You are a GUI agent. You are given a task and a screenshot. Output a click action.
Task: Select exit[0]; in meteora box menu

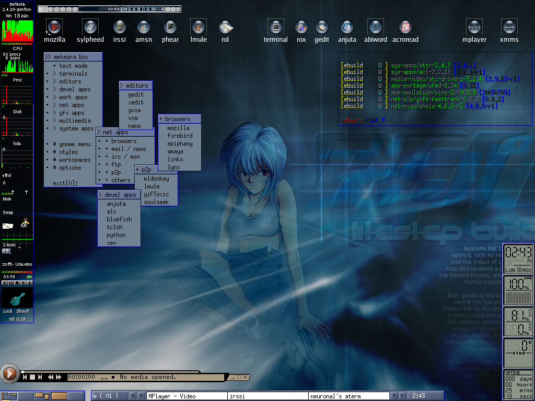pyautogui.click(x=65, y=183)
